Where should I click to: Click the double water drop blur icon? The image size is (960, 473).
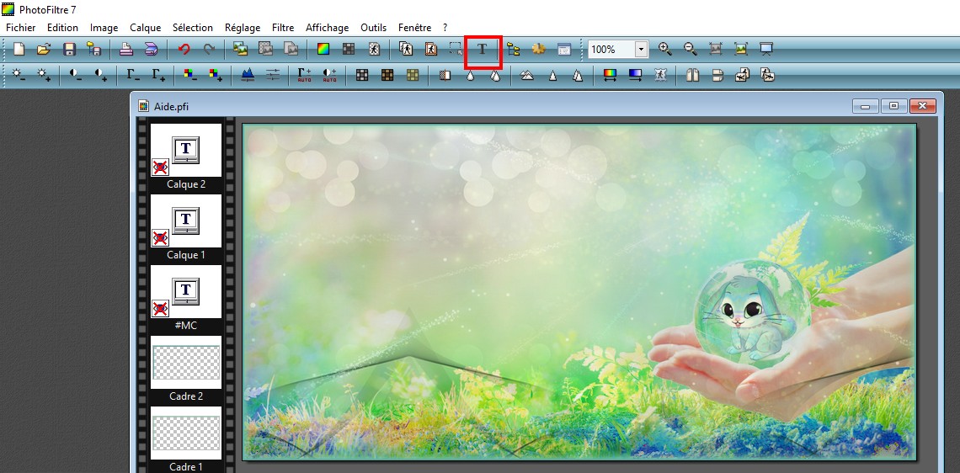(x=495, y=75)
